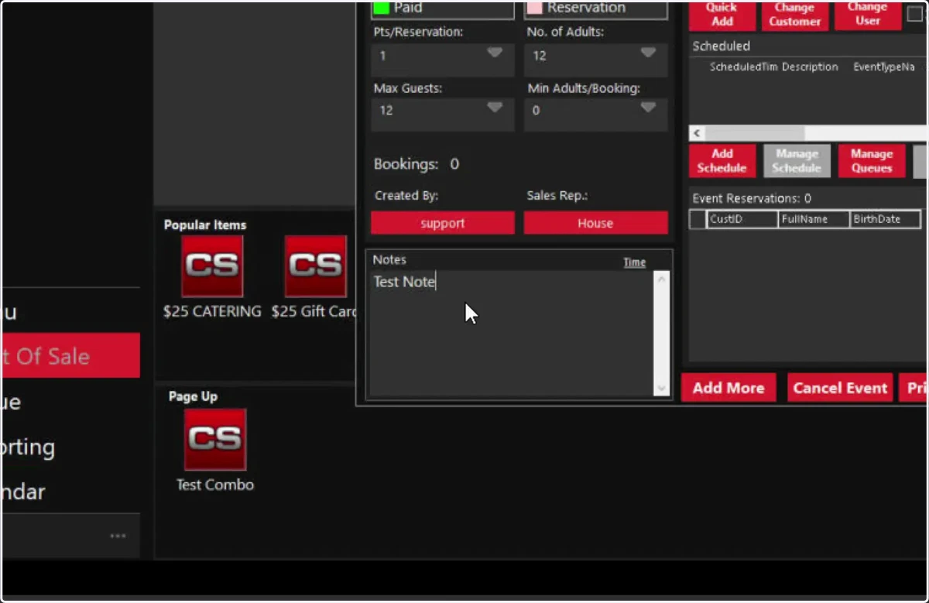Toggle the pink Reservation indicator
Viewport: 929px width, 603px height.
click(534, 9)
